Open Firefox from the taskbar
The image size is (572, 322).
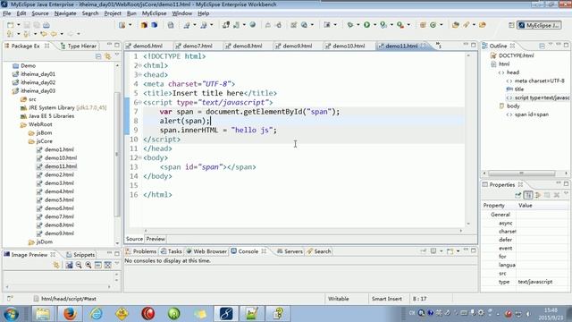coord(70,314)
